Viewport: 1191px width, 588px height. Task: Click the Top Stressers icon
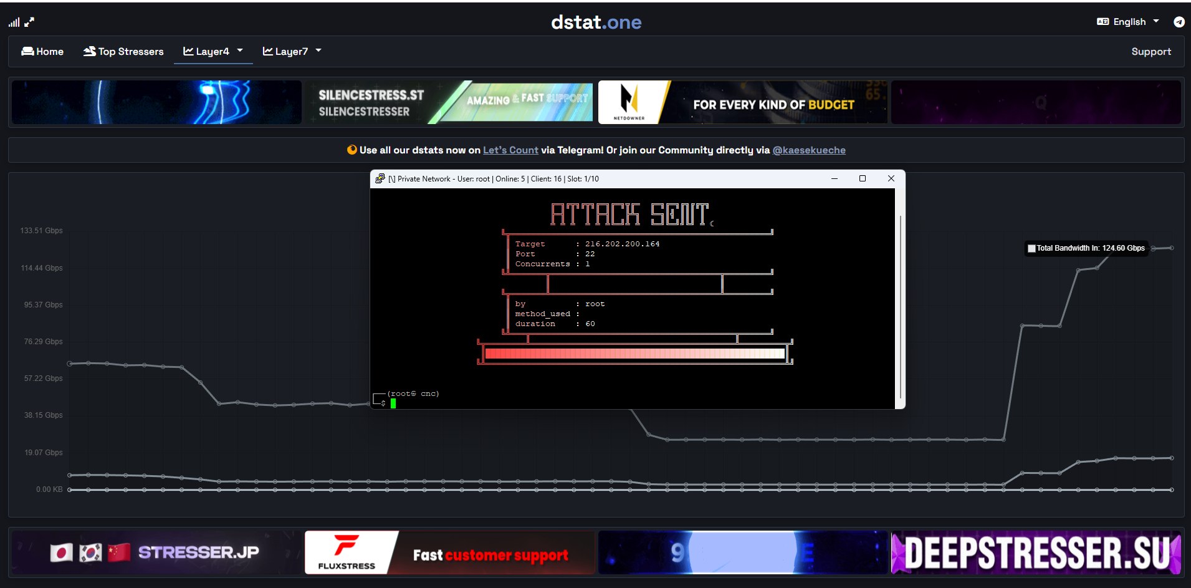(89, 52)
